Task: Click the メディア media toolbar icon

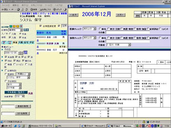Action: [57, 9]
